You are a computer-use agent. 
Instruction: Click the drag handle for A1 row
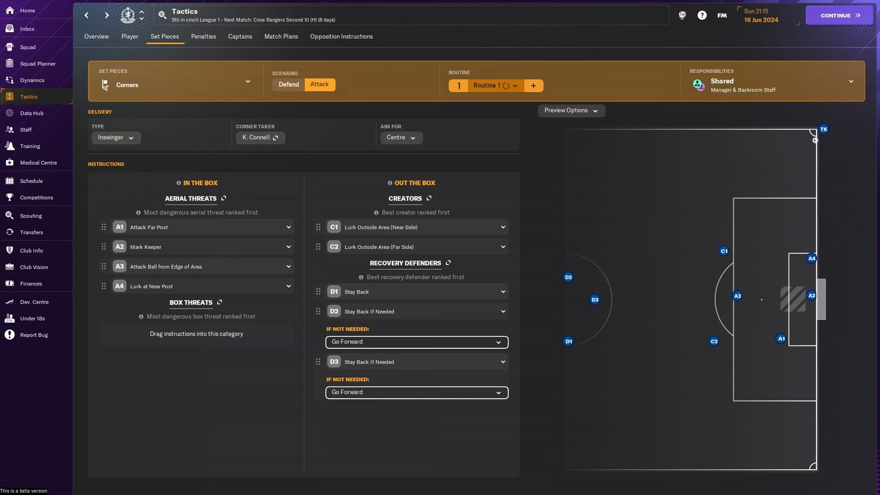(x=104, y=227)
